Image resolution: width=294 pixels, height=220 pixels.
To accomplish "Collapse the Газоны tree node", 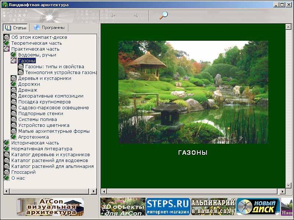I will (x=14, y=61).
